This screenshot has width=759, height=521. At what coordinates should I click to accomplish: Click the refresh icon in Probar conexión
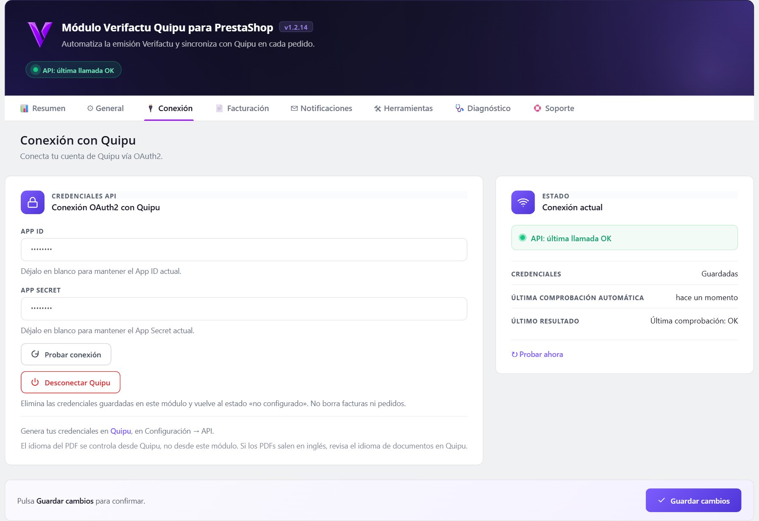pyautogui.click(x=35, y=354)
